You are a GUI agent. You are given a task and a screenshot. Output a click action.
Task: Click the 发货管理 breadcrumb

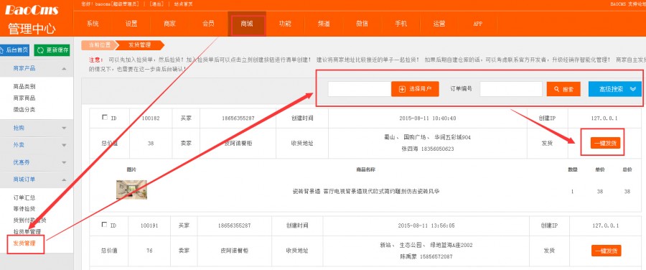point(140,45)
